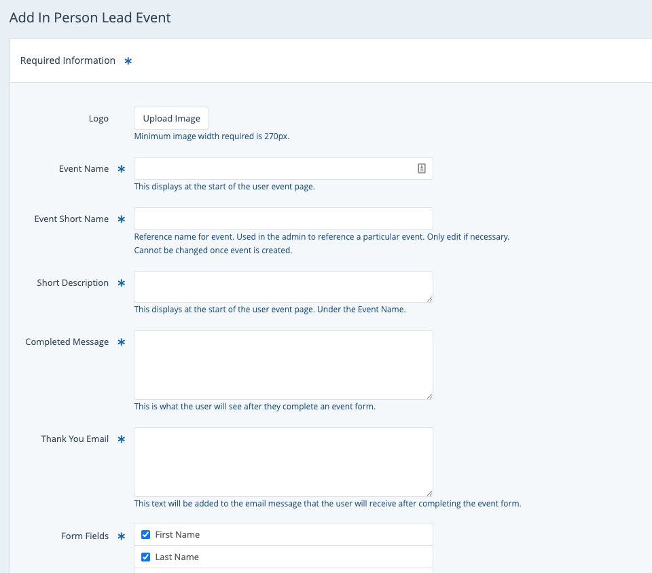Click inside the Thank You Email text area
The width and height of the screenshot is (652, 573).
pyautogui.click(x=283, y=462)
